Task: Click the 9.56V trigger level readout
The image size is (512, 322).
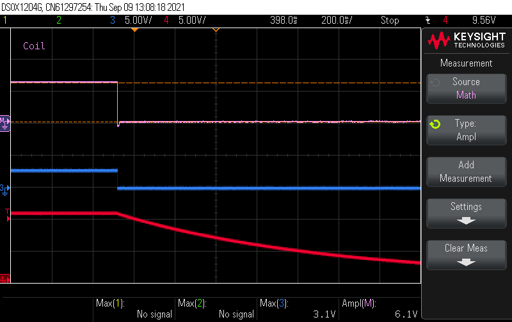Action: (x=484, y=20)
